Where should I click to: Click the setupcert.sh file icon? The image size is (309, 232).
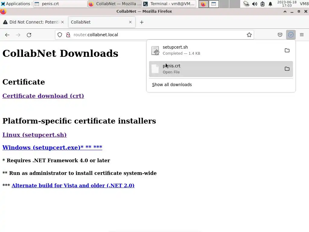[155, 50]
